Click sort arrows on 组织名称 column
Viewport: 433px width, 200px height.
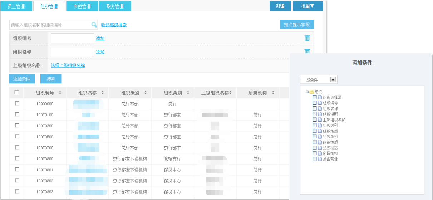pos(103,93)
